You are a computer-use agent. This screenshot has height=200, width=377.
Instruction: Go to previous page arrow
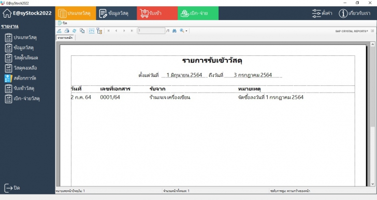[x=117, y=30]
